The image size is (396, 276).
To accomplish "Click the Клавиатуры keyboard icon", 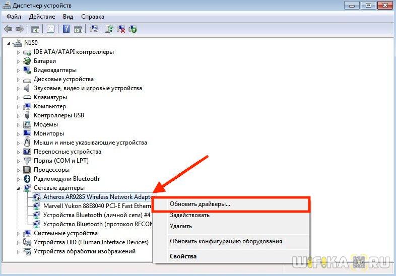I will pyautogui.click(x=27, y=97).
